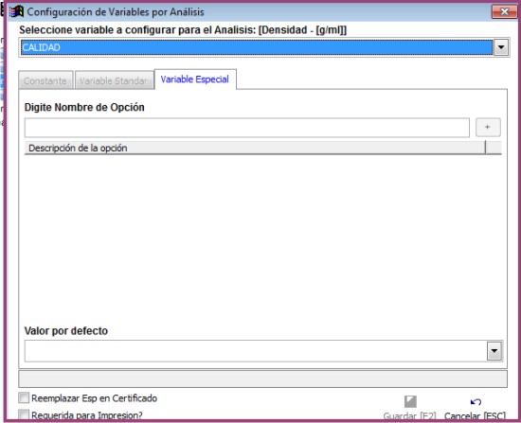
Task: Click the Guardar [F2] label
Action: tap(409, 416)
